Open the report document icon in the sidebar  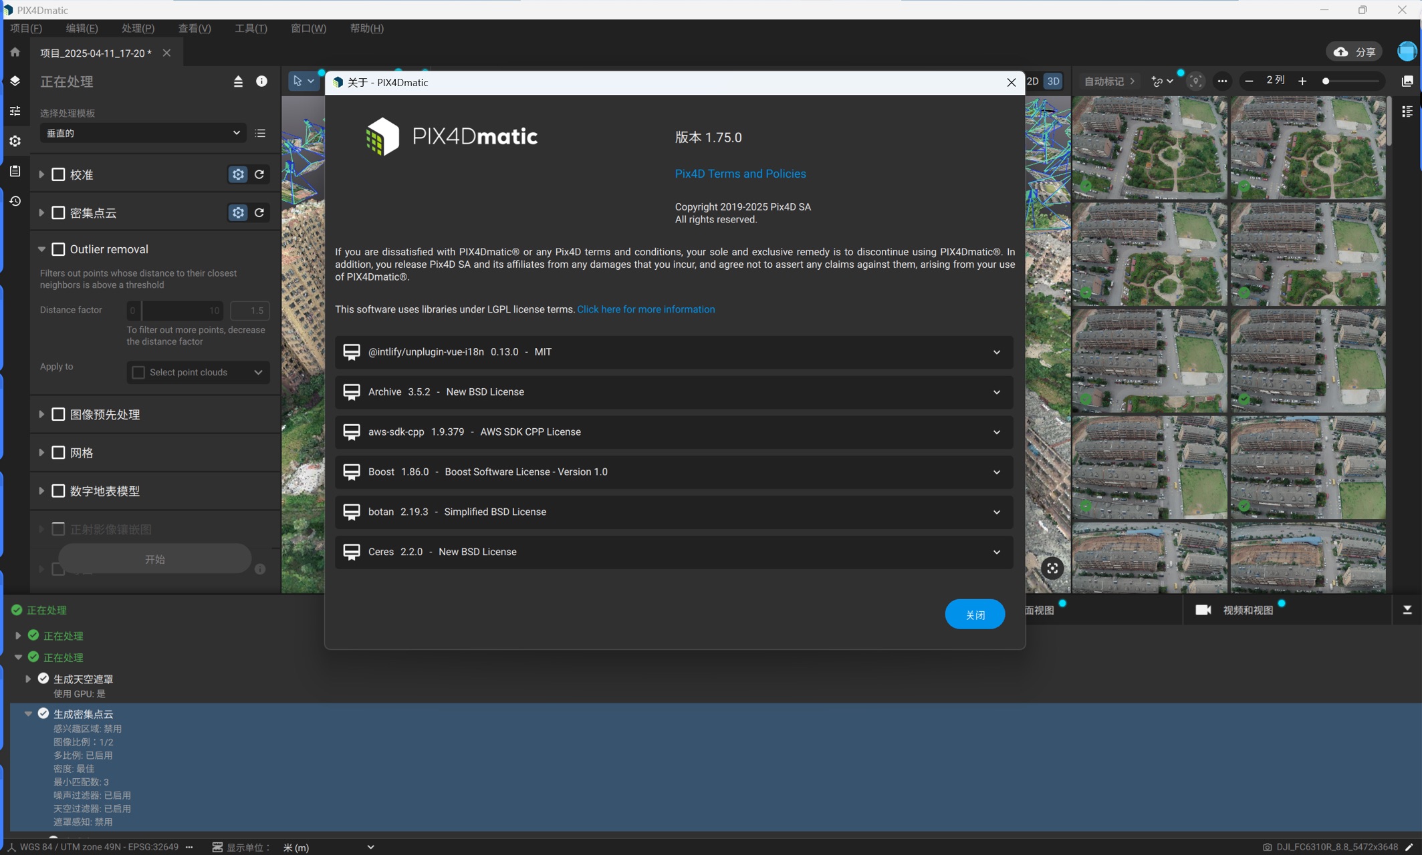[15, 171]
